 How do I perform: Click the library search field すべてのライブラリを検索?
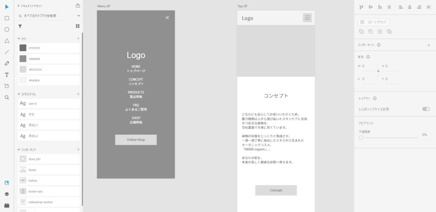pyautogui.click(x=41, y=16)
